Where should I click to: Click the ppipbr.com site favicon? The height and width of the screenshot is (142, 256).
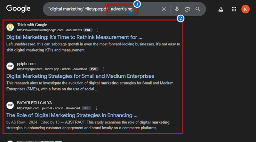(x=10, y=66)
